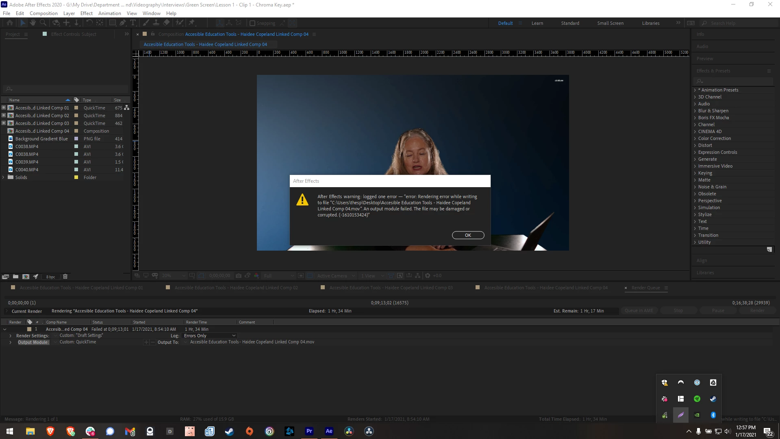The height and width of the screenshot is (439, 780).
Task: Click OK in the After Effects warning dialog
Action: (468, 235)
